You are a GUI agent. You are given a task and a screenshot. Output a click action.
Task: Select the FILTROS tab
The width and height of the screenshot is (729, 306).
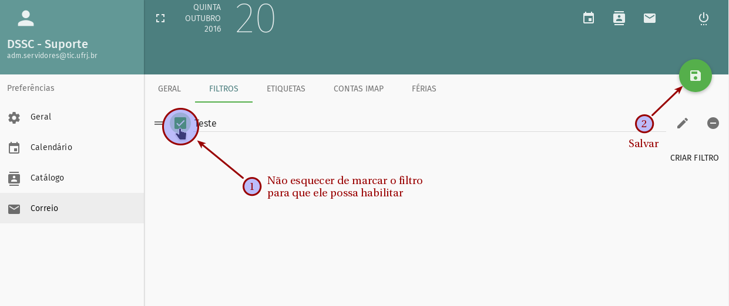pos(224,89)
